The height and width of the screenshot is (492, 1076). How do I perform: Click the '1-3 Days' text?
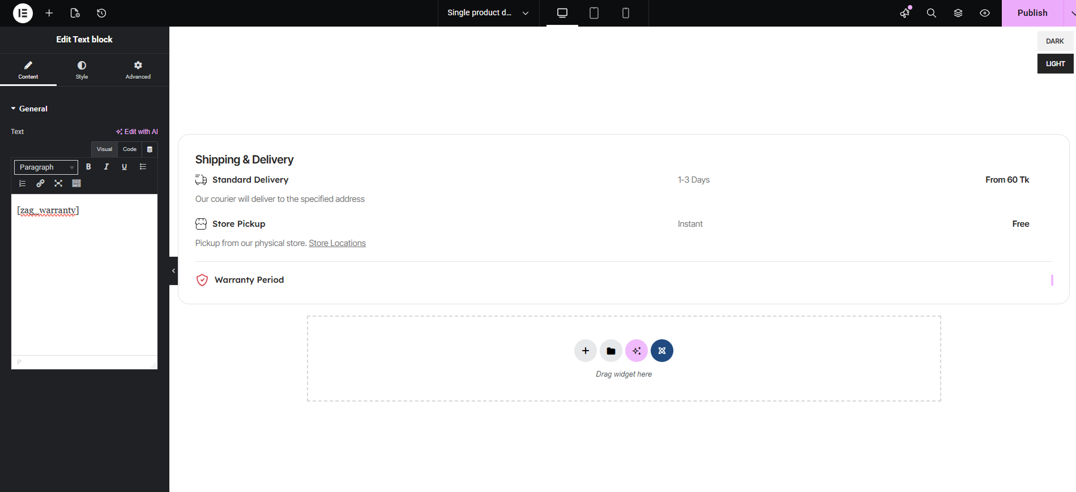pos(694,180)
